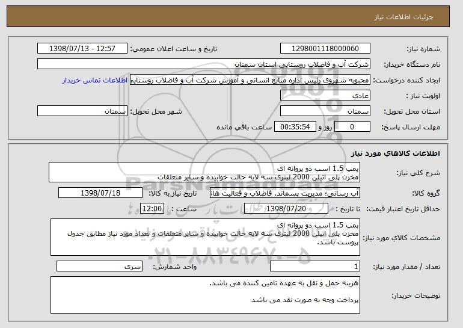
Task: Select the اولویت نیاز field عادی
Action: [325, 96]
